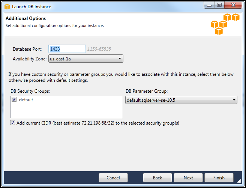This screenshot has width=246, height=188.
Task: Minimize the Launch DB Instance window
Action: pos(209,5)
